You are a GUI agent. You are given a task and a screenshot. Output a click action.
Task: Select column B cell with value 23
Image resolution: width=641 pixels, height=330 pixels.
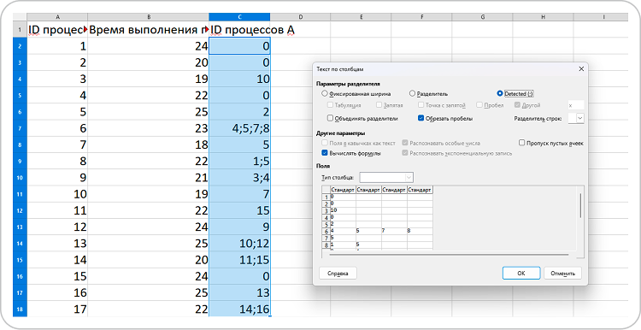coord(149,128)
